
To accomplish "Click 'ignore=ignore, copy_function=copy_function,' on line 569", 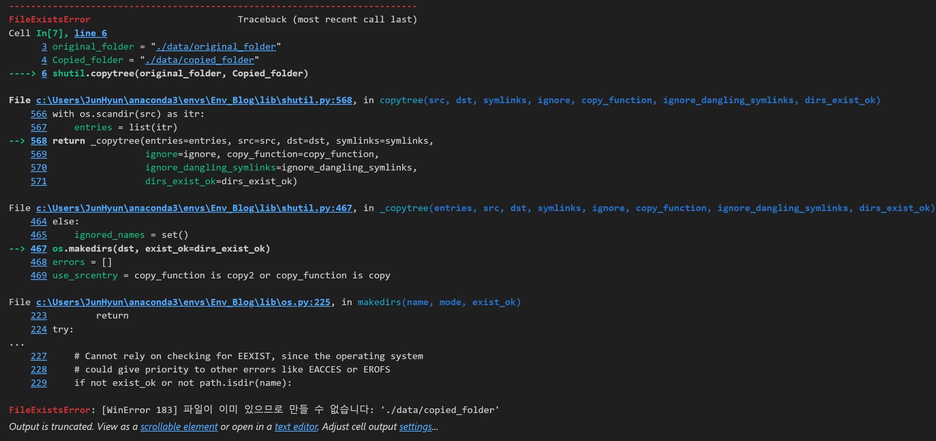I will tap(262, 154).
